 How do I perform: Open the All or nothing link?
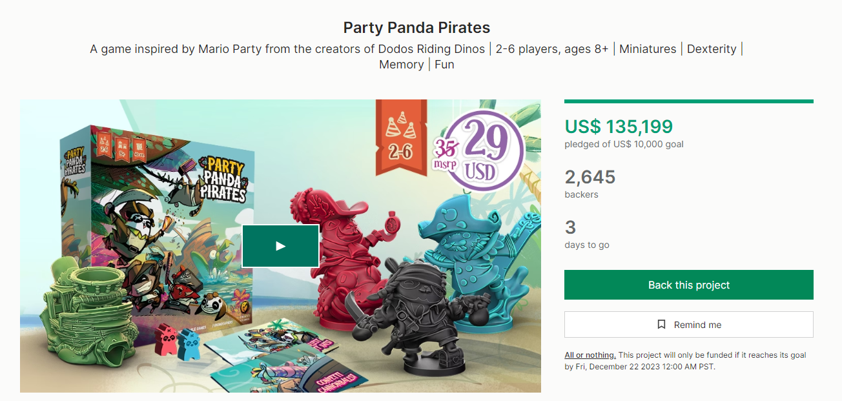coord(590,355)
